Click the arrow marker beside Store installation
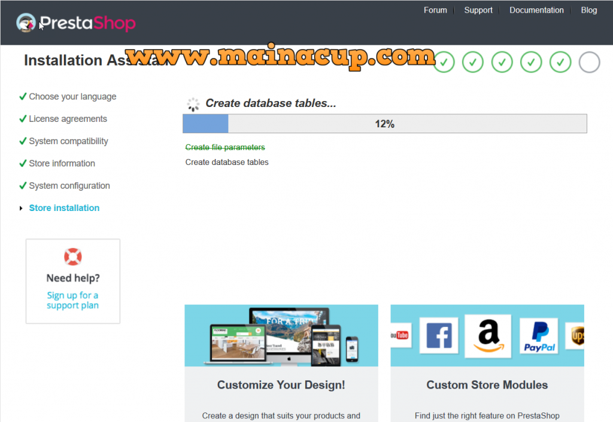Viewport: 613px width, 422px height. coord(21,208)
